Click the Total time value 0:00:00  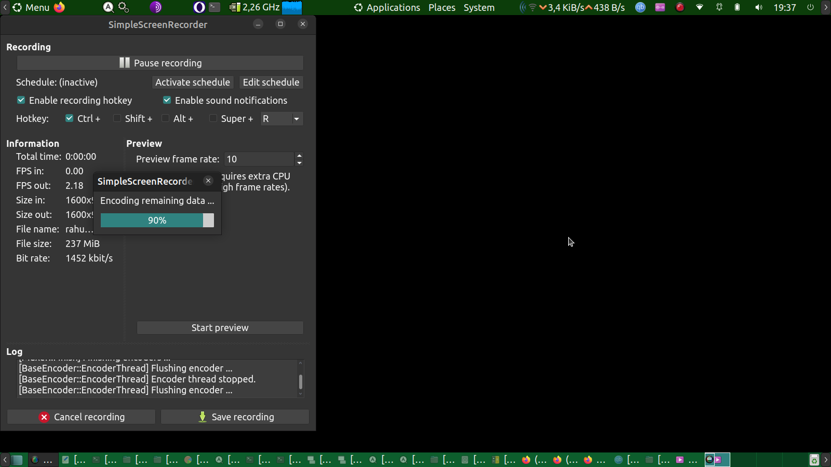click(x=81, y=156)
